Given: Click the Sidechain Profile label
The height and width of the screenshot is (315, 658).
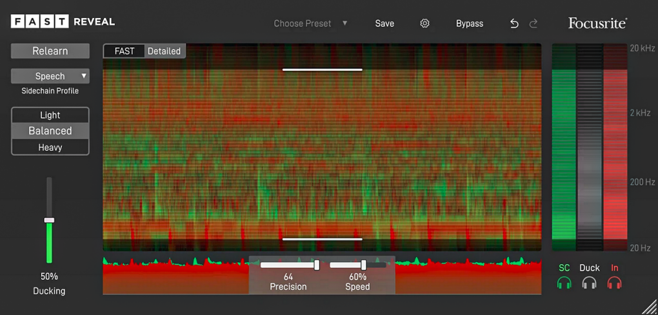Looking at the screenshot, I should click(x=50, y=91).
